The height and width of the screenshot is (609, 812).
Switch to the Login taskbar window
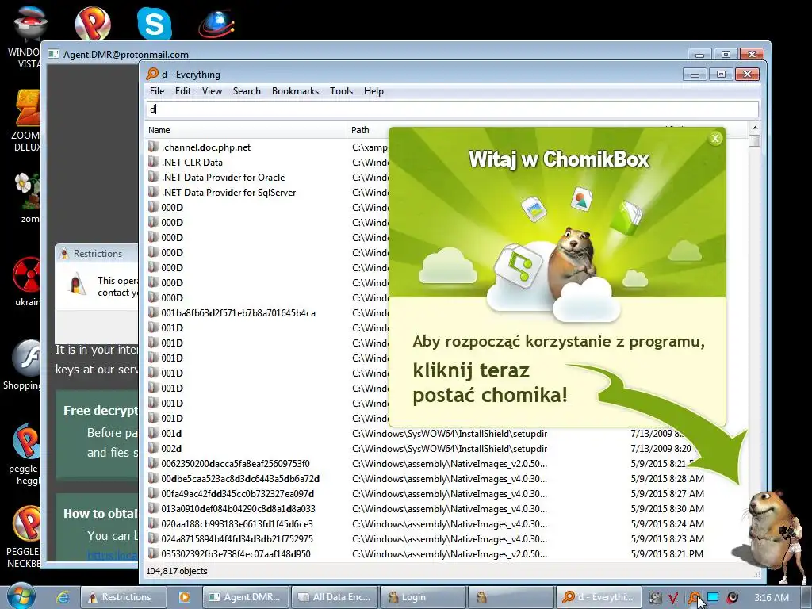[423, 597]
